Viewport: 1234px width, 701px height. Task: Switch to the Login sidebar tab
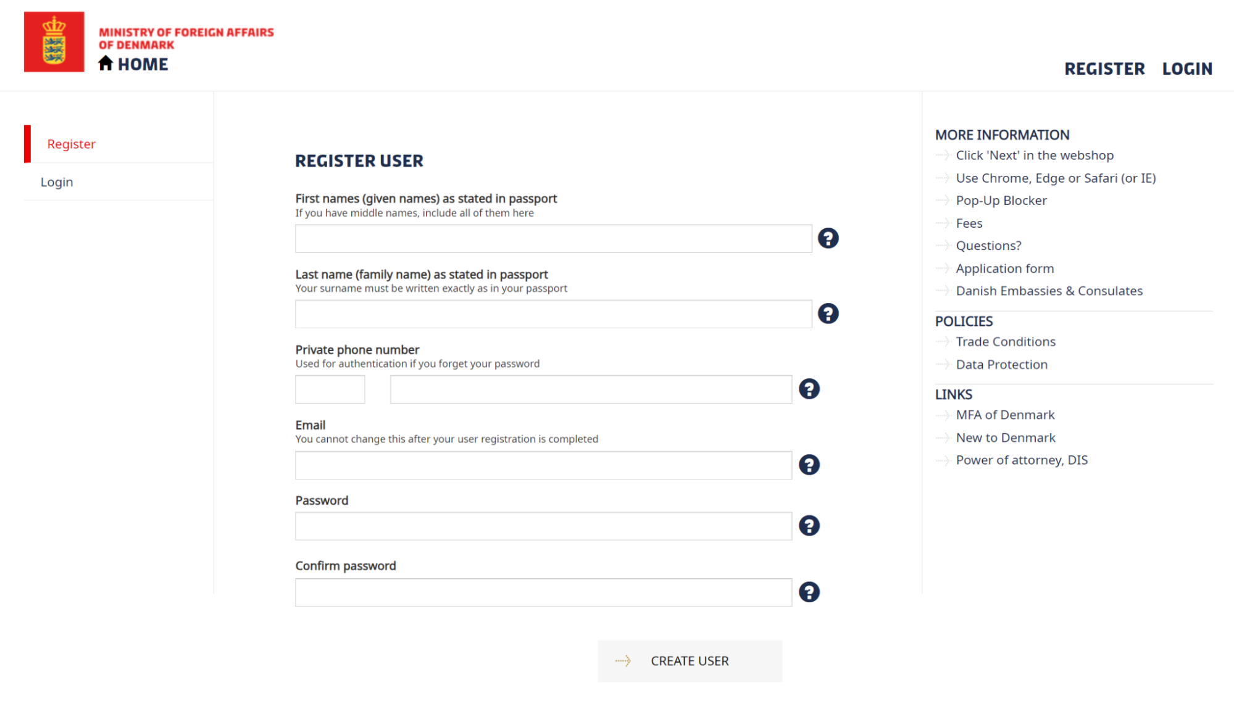57,181
